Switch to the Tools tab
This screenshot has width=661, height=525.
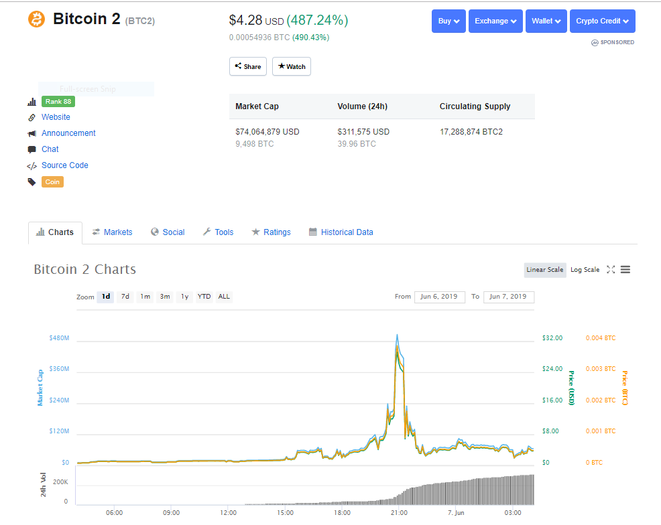click(218, 232)
